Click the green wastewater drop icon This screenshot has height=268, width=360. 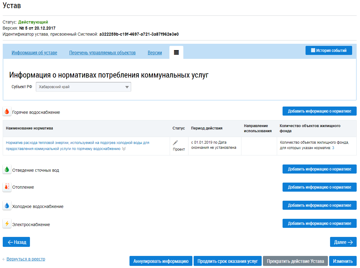[x=7, y=170]
